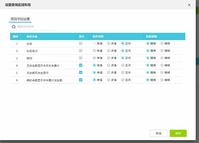Viewport: 199px width, 143px height.
Task: Toggle 显示 checkbox for 科目
Action: [81, 43]
